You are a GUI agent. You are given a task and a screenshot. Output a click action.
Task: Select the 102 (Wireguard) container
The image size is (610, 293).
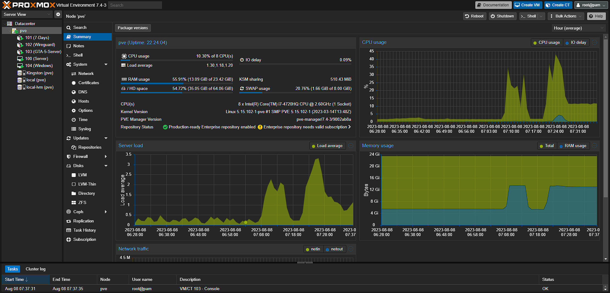[40, 45]
